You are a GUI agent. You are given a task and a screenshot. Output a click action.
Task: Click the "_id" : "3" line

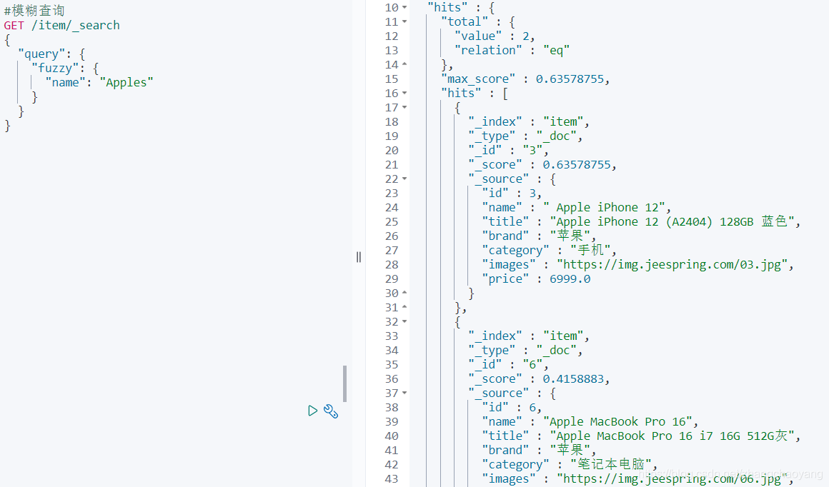508,151
